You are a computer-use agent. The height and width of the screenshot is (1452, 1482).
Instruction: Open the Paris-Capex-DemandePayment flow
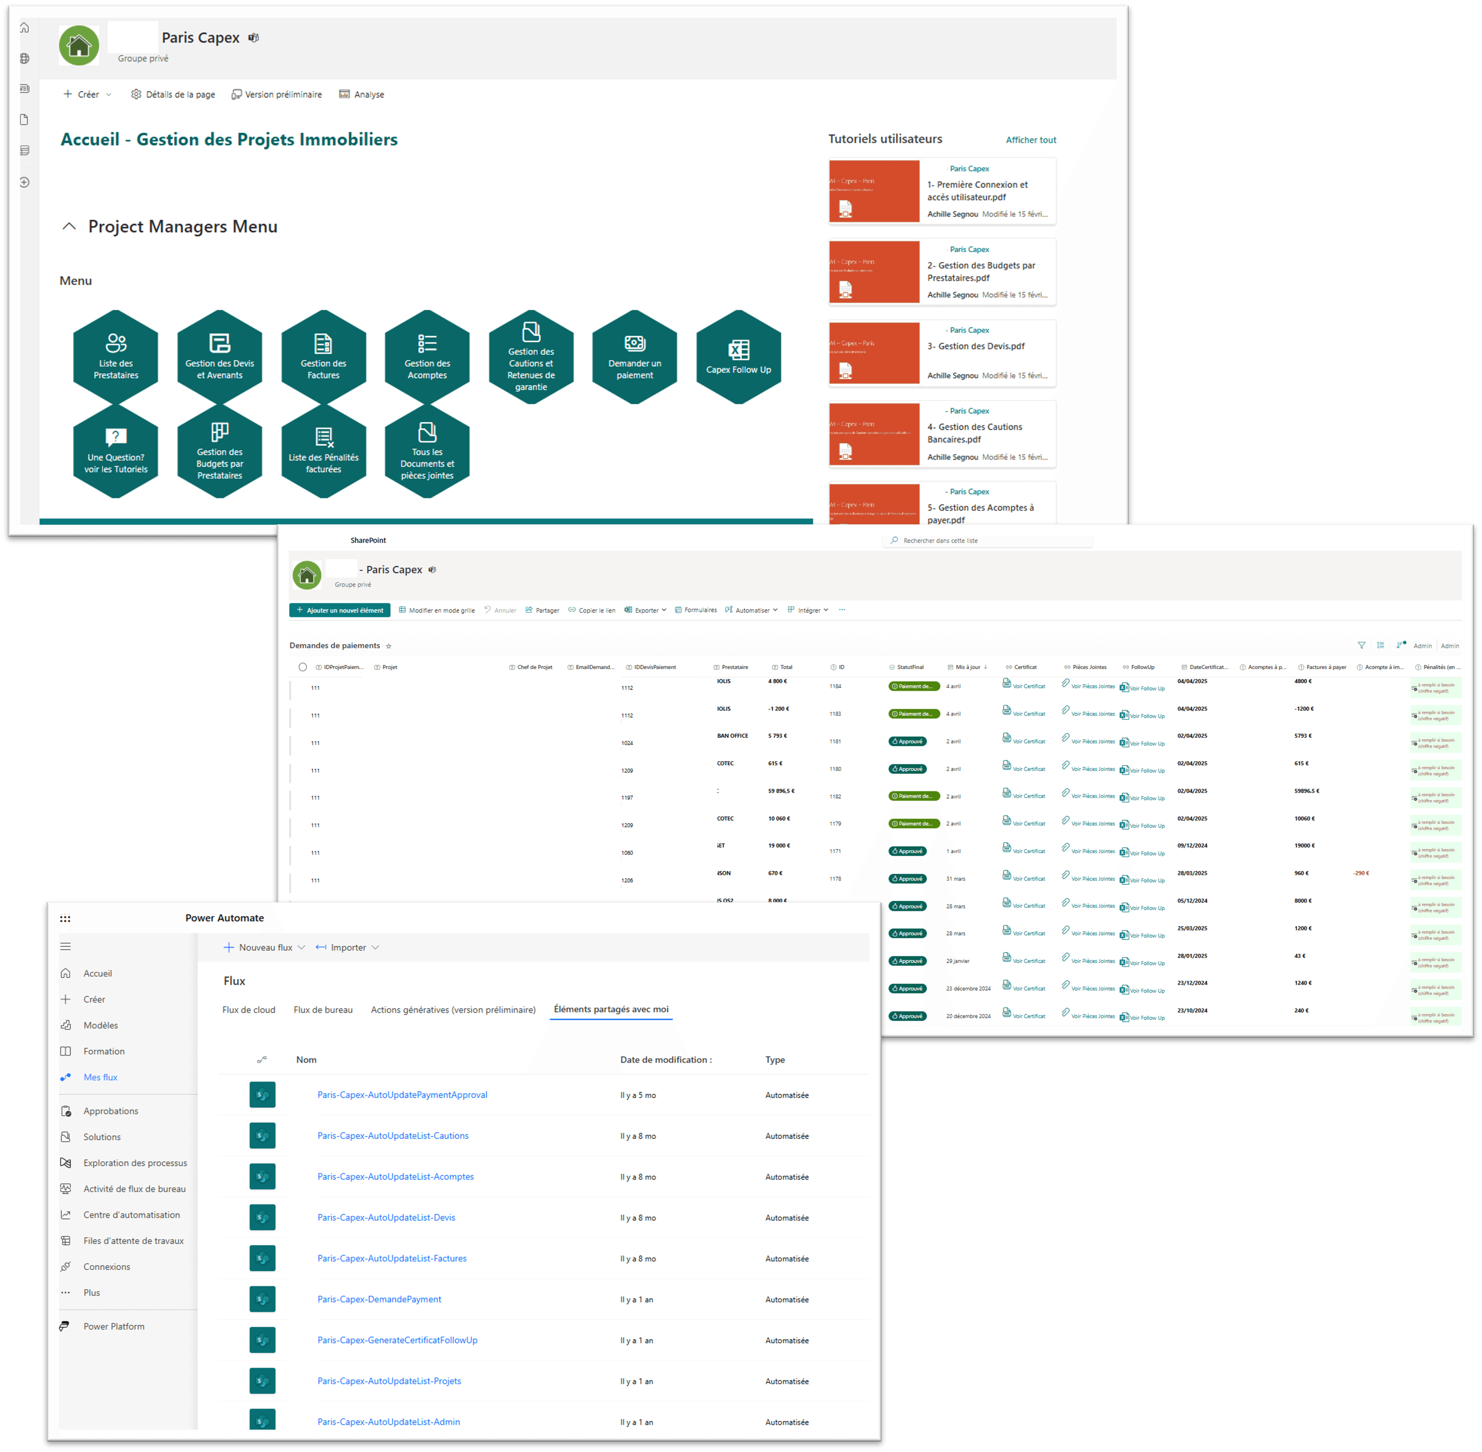pyautogui.click(x=379, y=1299)
